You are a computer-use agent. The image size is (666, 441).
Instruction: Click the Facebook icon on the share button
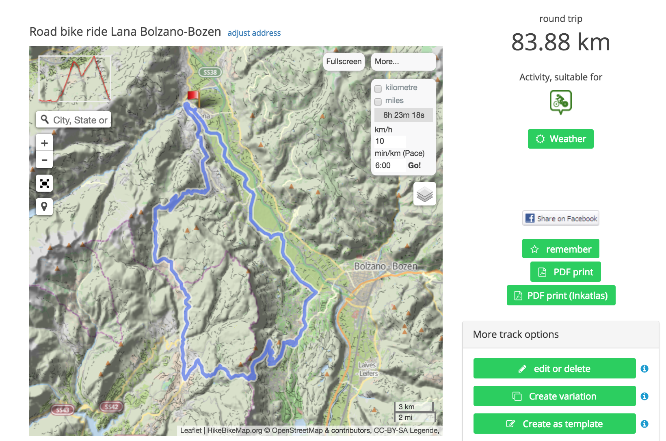(529, 218)
